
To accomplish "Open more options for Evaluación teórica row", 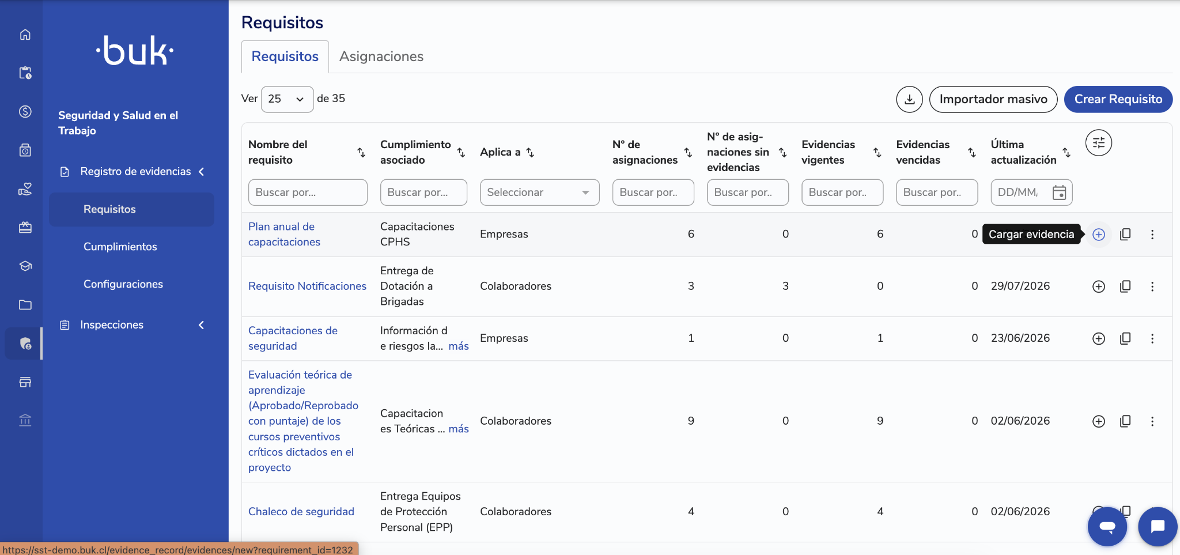I will [1152, 421].
